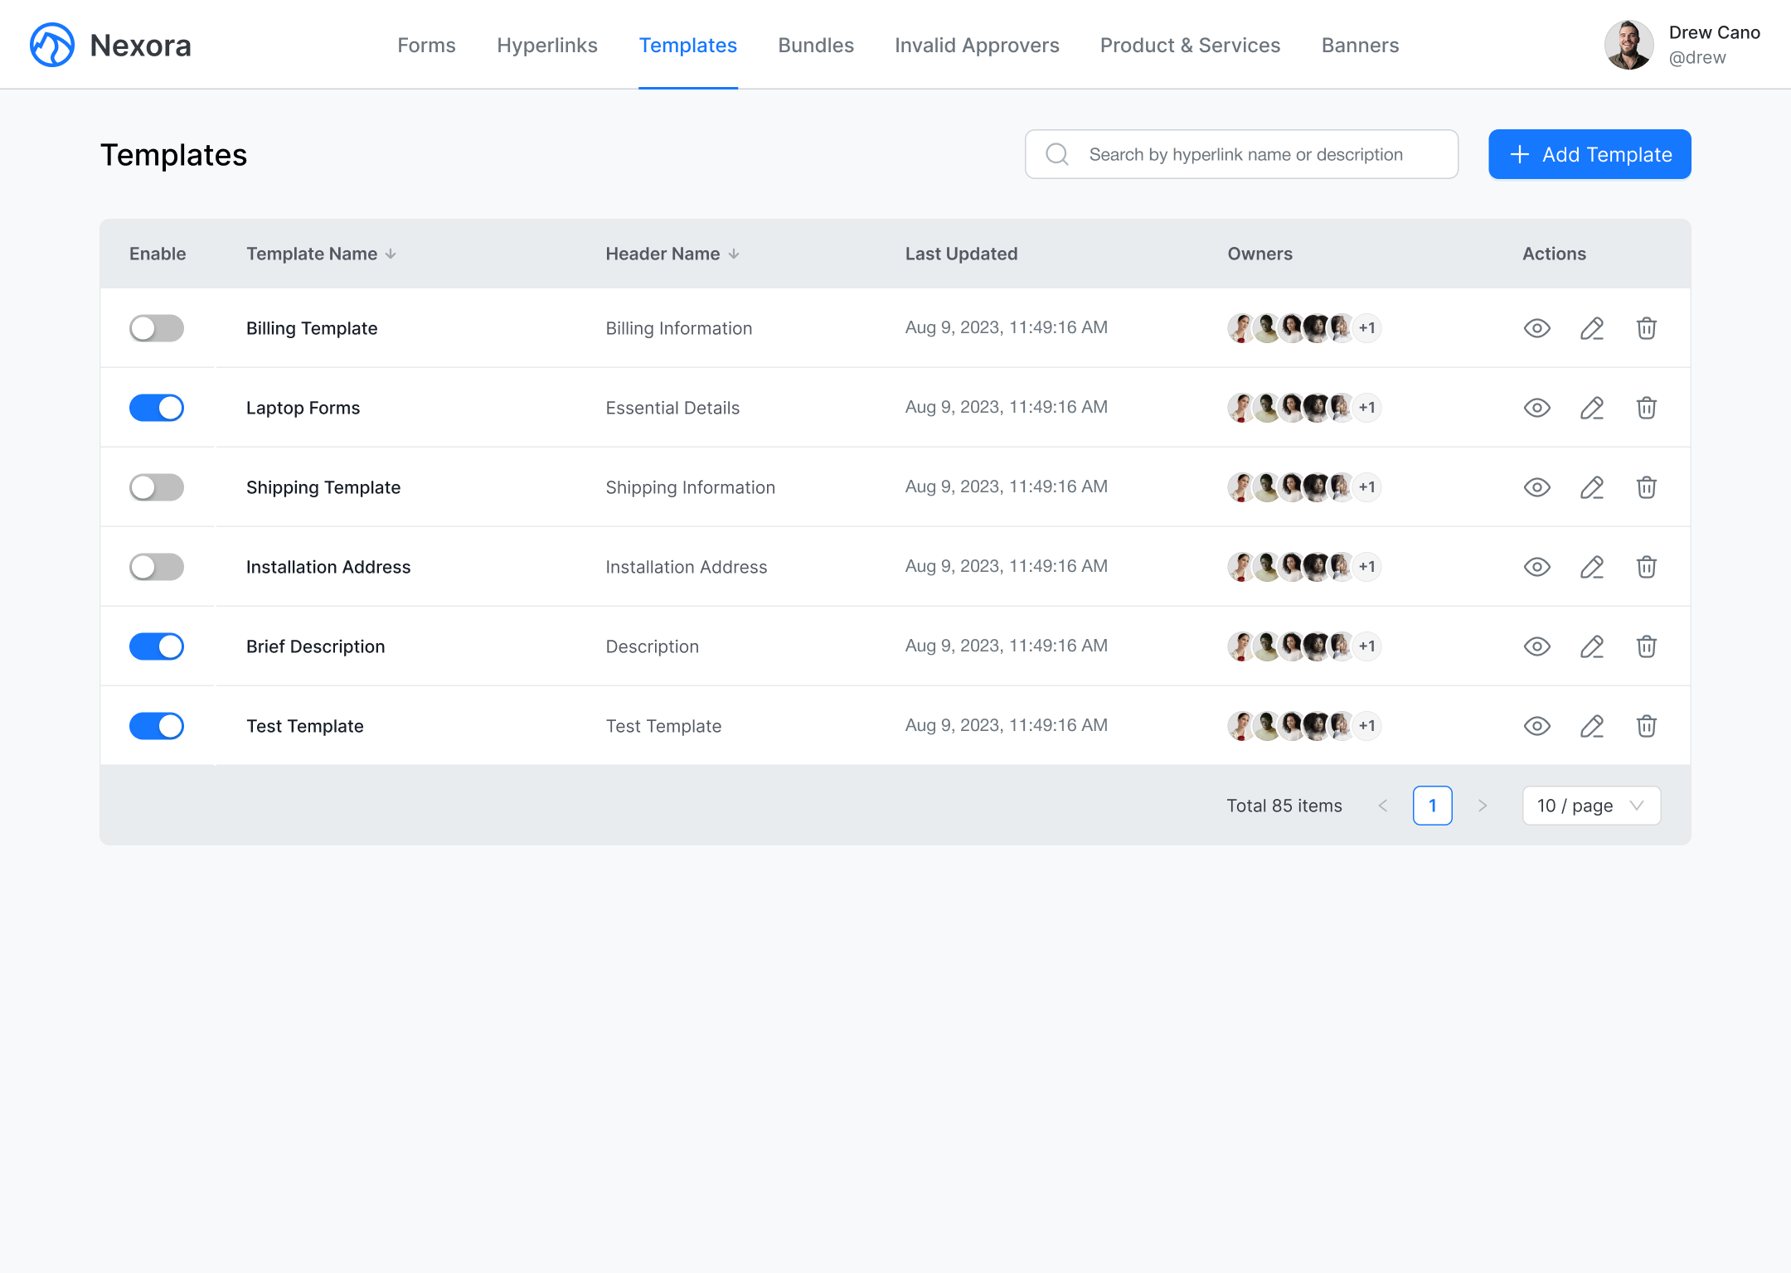Turn off the Test Template switch
This screenshot has height=1273, width=1791.
[x=157, y=726]
